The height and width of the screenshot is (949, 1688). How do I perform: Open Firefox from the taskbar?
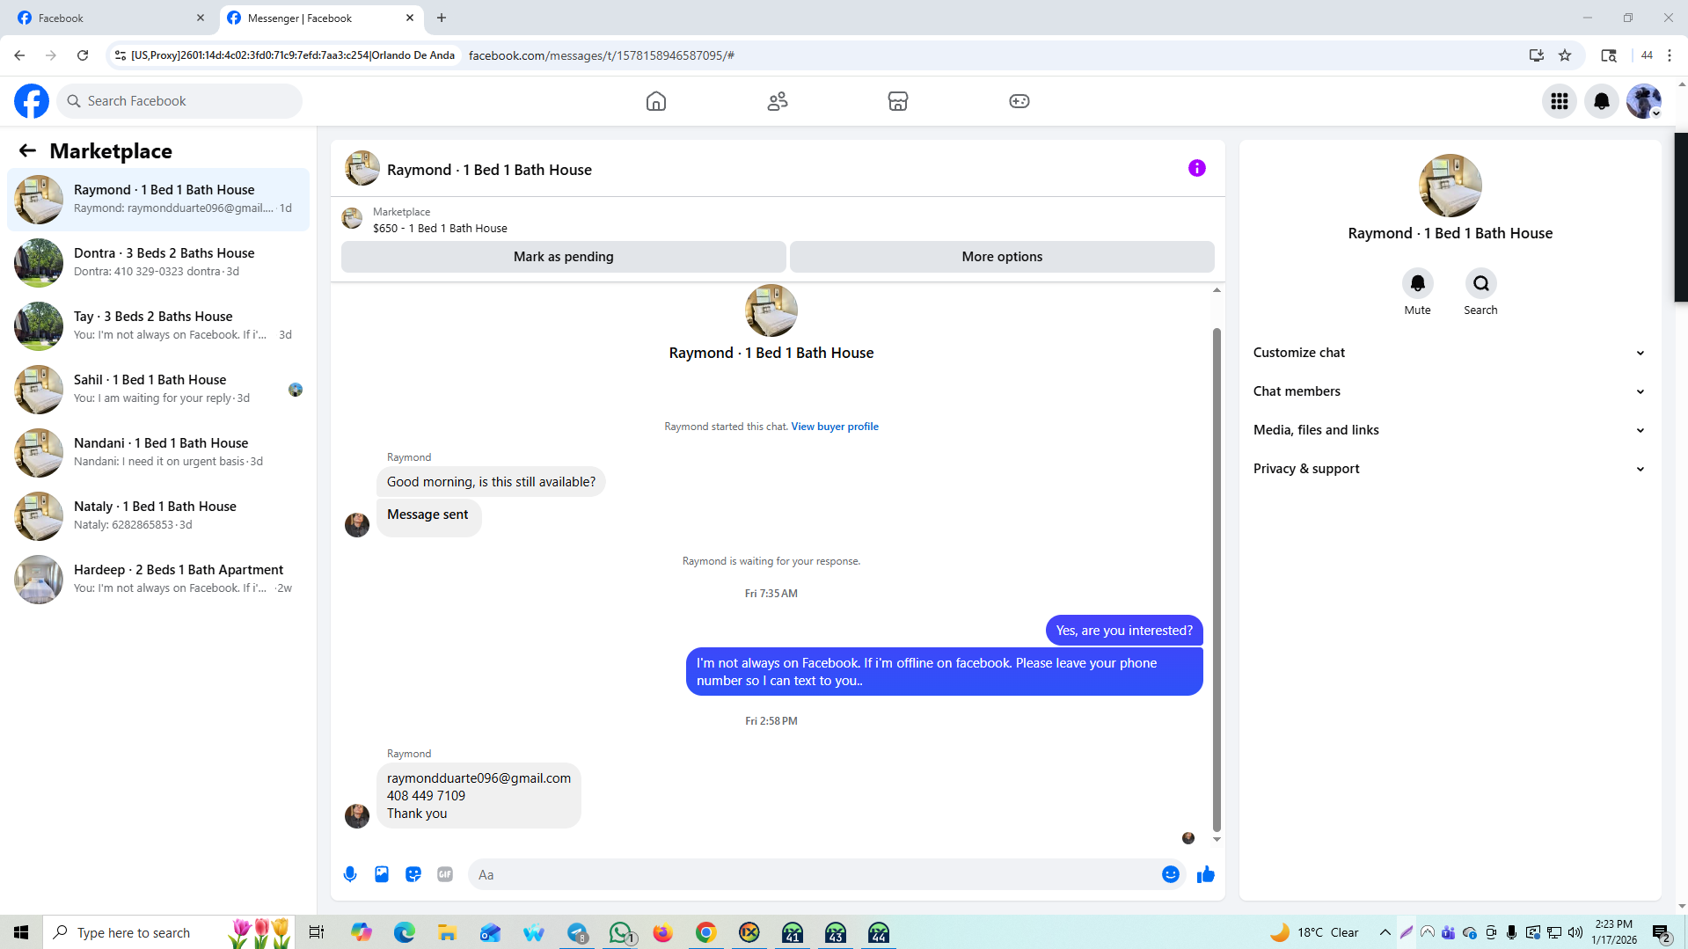pyautogui.click(x=662, y=932)
